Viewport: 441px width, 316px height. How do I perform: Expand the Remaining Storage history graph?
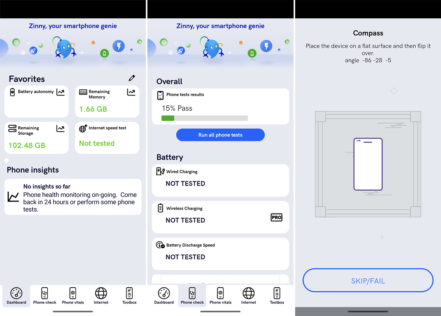click(61, 129)
